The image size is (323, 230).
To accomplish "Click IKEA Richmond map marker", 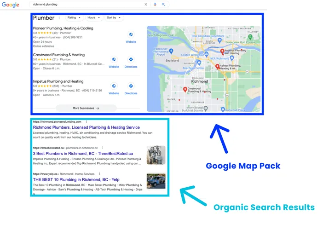I will click(232, 58).
